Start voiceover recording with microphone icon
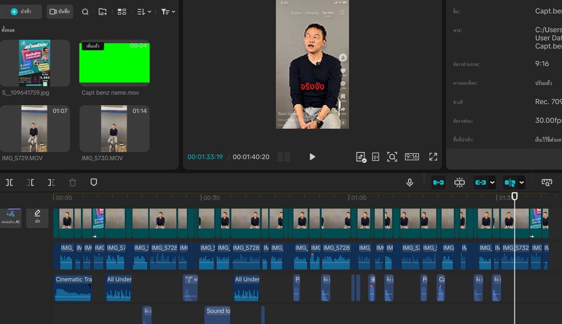Viewport: 562px width, 324px height. (410, 182)
